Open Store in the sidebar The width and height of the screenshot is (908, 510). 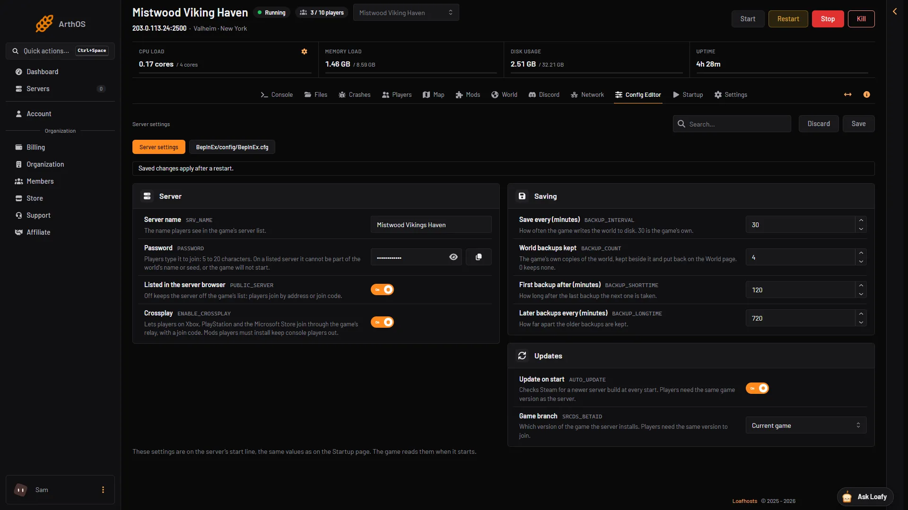61,198
